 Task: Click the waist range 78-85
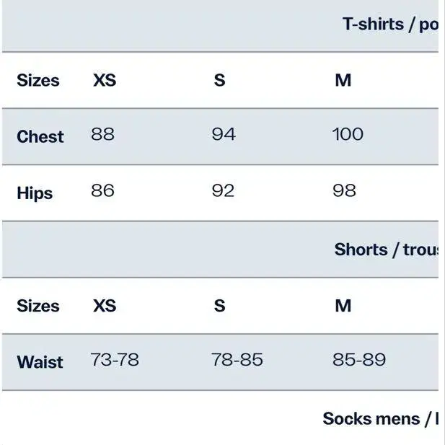pyautogui.click(x=237, y=359)
